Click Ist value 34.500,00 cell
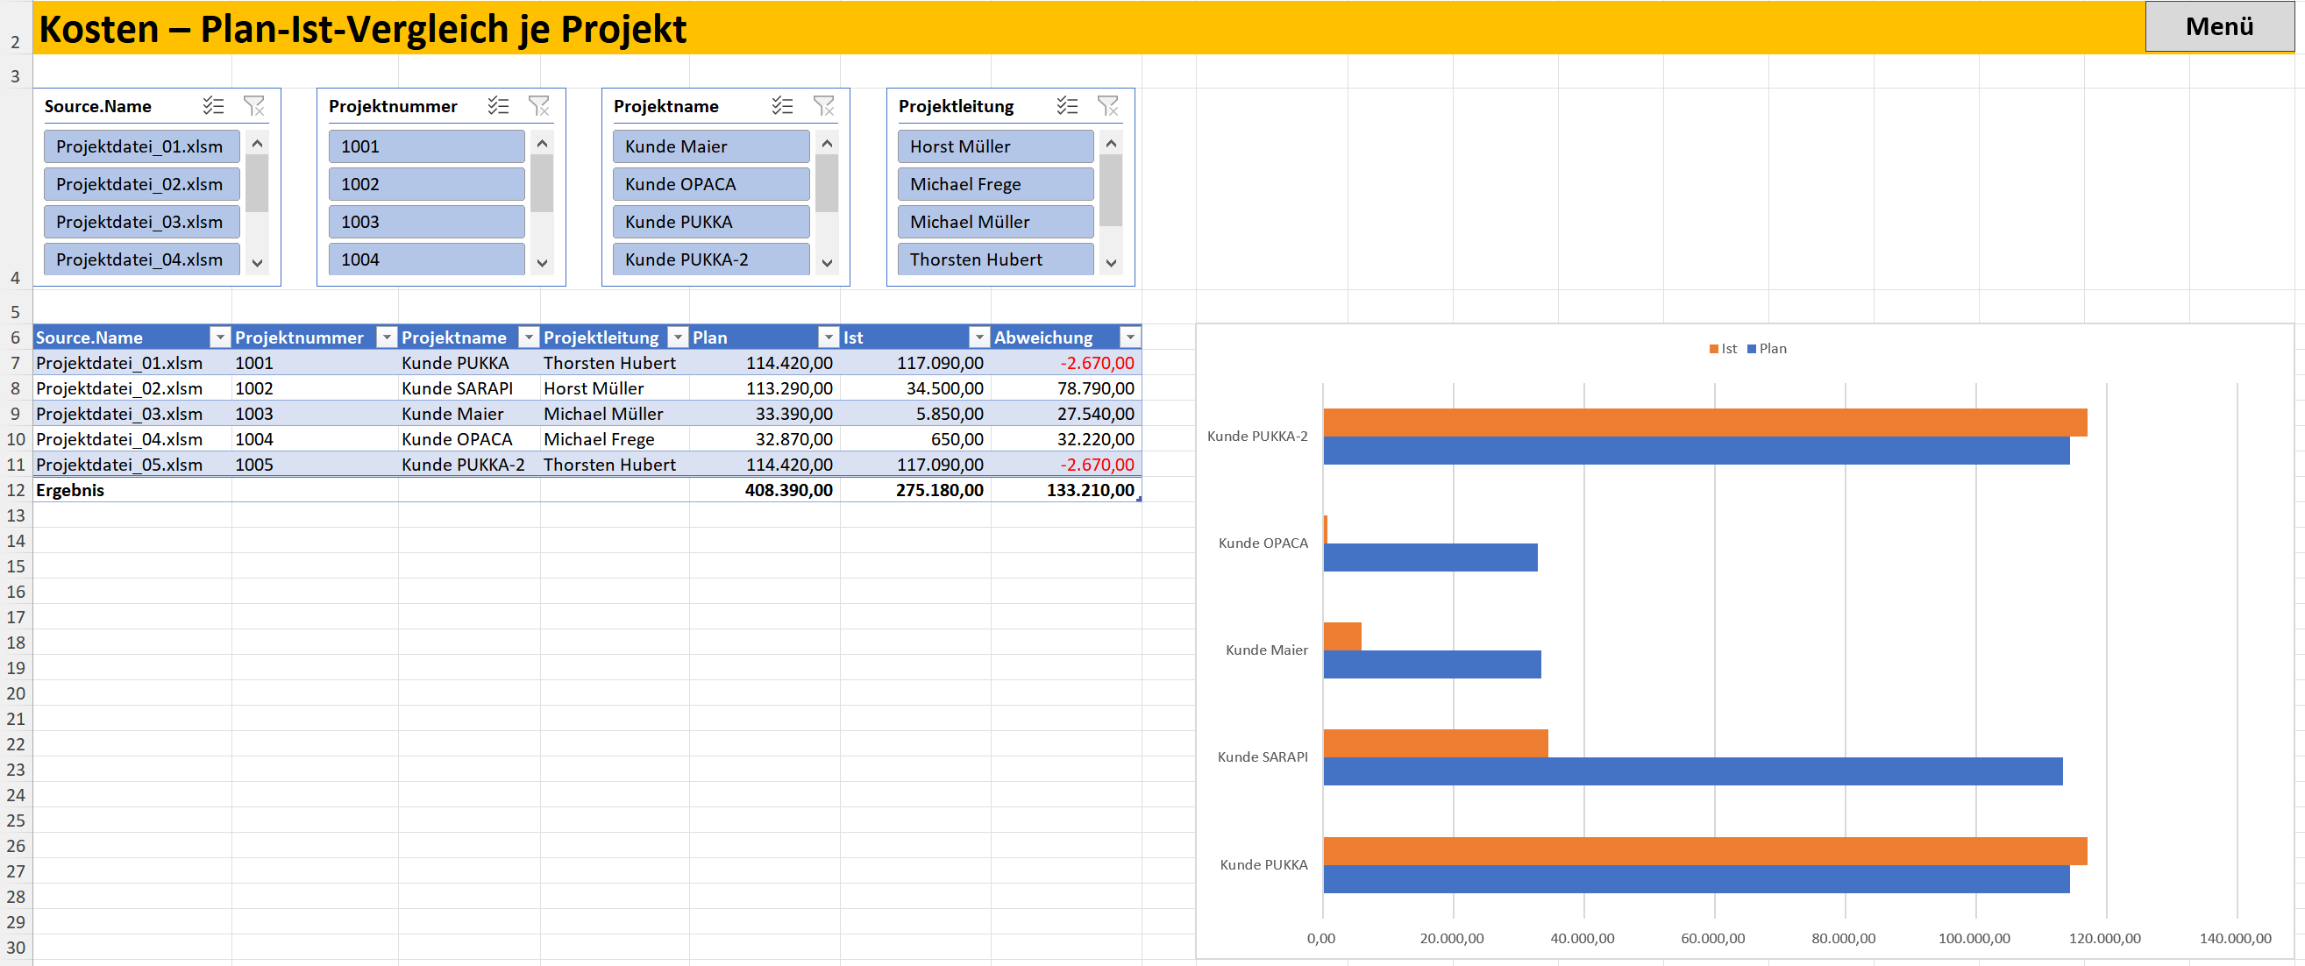Image resolution: width=2305 pixels, height=966 pixels. (x=915, y=388)
